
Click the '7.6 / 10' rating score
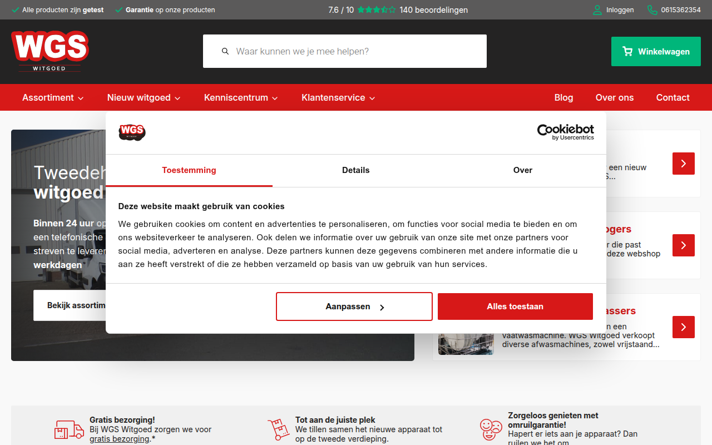point(341,10)
